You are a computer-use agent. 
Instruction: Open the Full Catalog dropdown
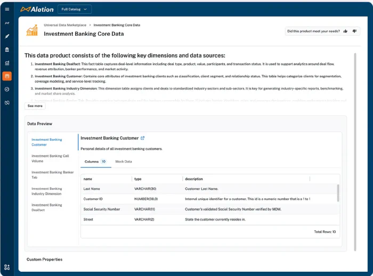pos(75,9)
